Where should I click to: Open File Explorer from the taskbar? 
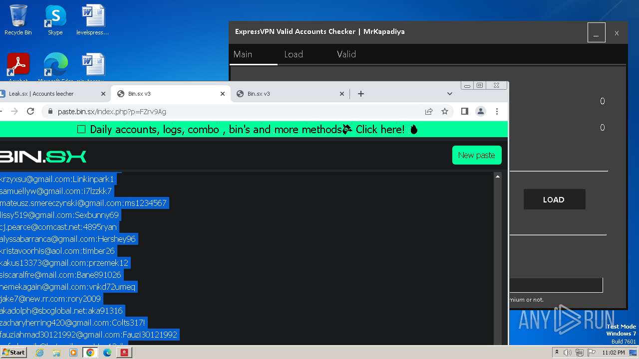[56, 353]
